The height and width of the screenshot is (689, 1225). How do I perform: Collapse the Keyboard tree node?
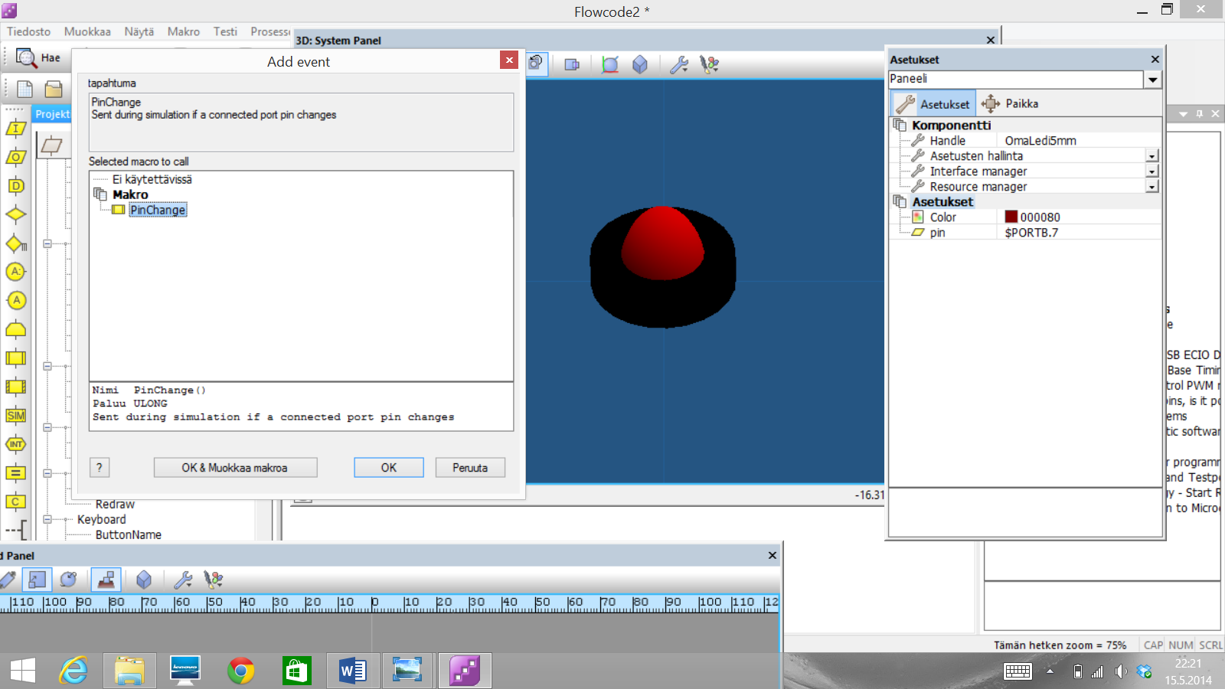(47, 519)
